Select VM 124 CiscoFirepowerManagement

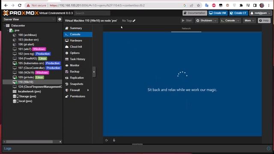[x=40, y=87]
